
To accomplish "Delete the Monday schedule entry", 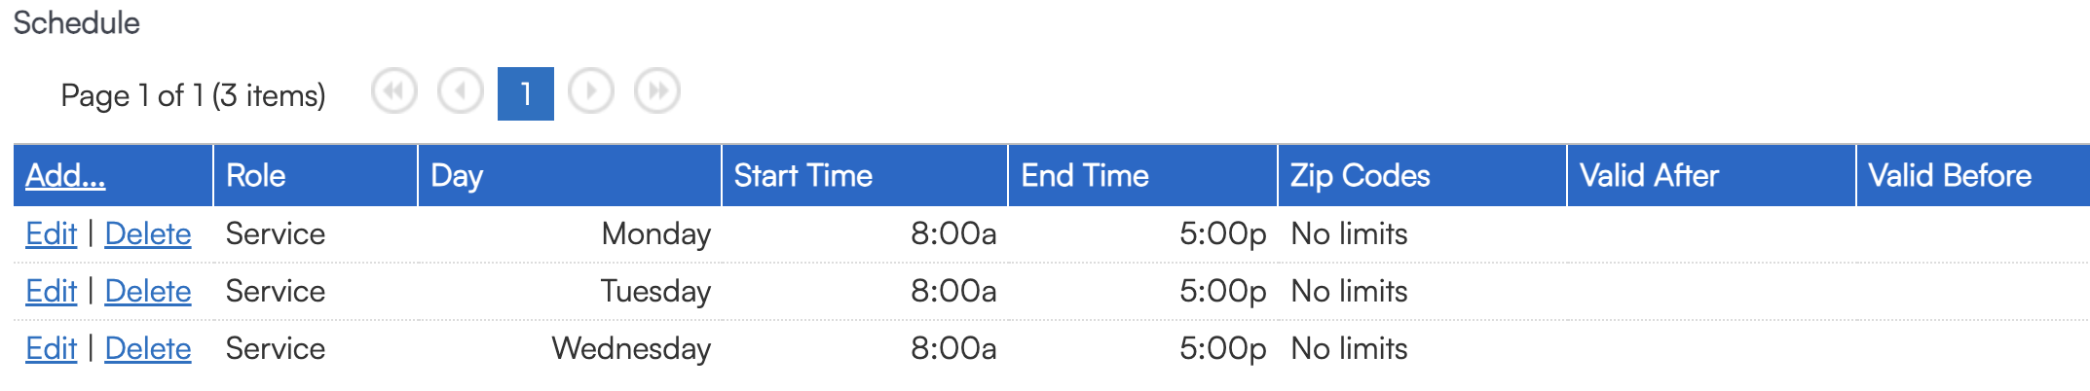I will [148, 234].
